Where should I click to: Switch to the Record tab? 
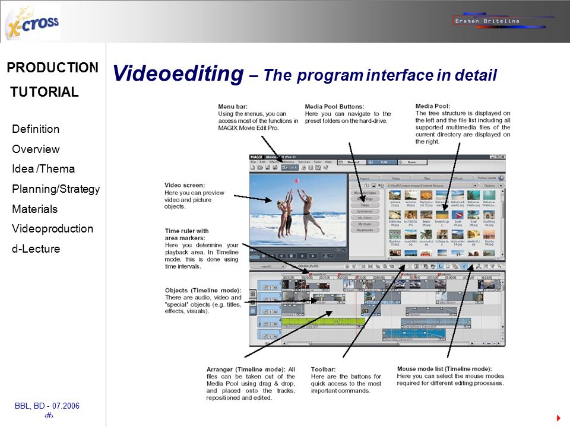coord(351,162)
